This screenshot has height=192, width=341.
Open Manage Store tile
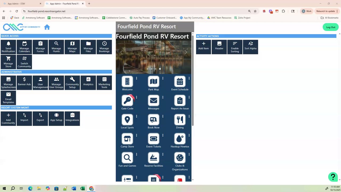[x=8, y=62]
